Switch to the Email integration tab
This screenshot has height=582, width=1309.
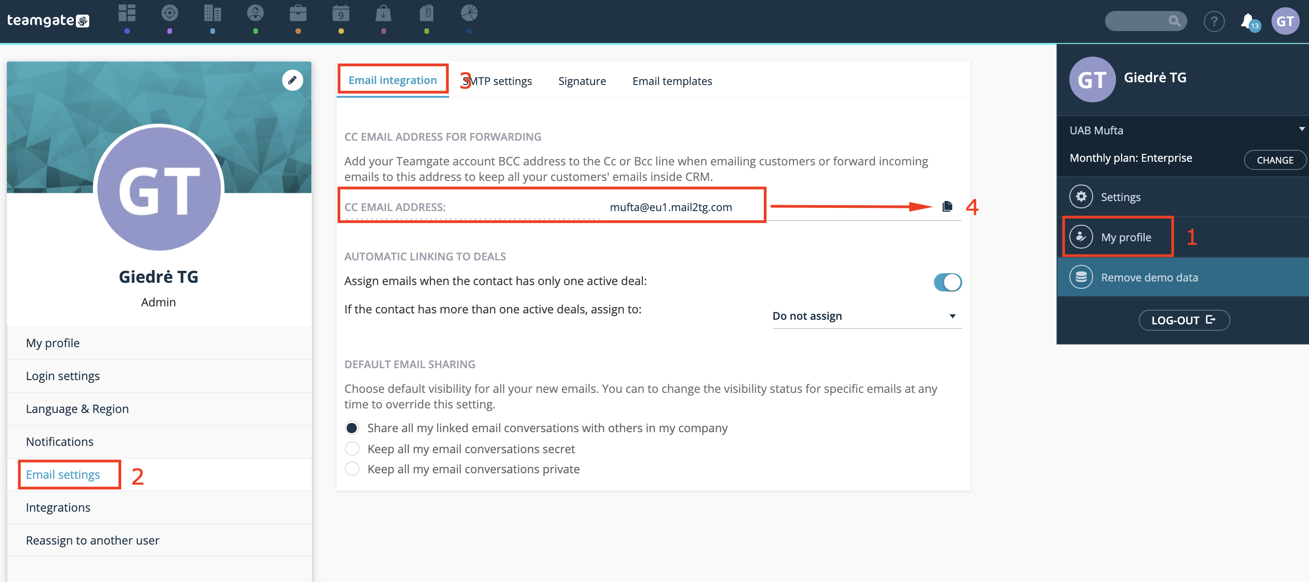[x=392, y=80]
